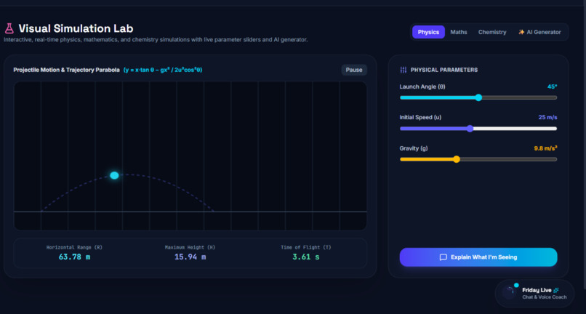Click the 63.78 m horizontal range value

[74, 257]
